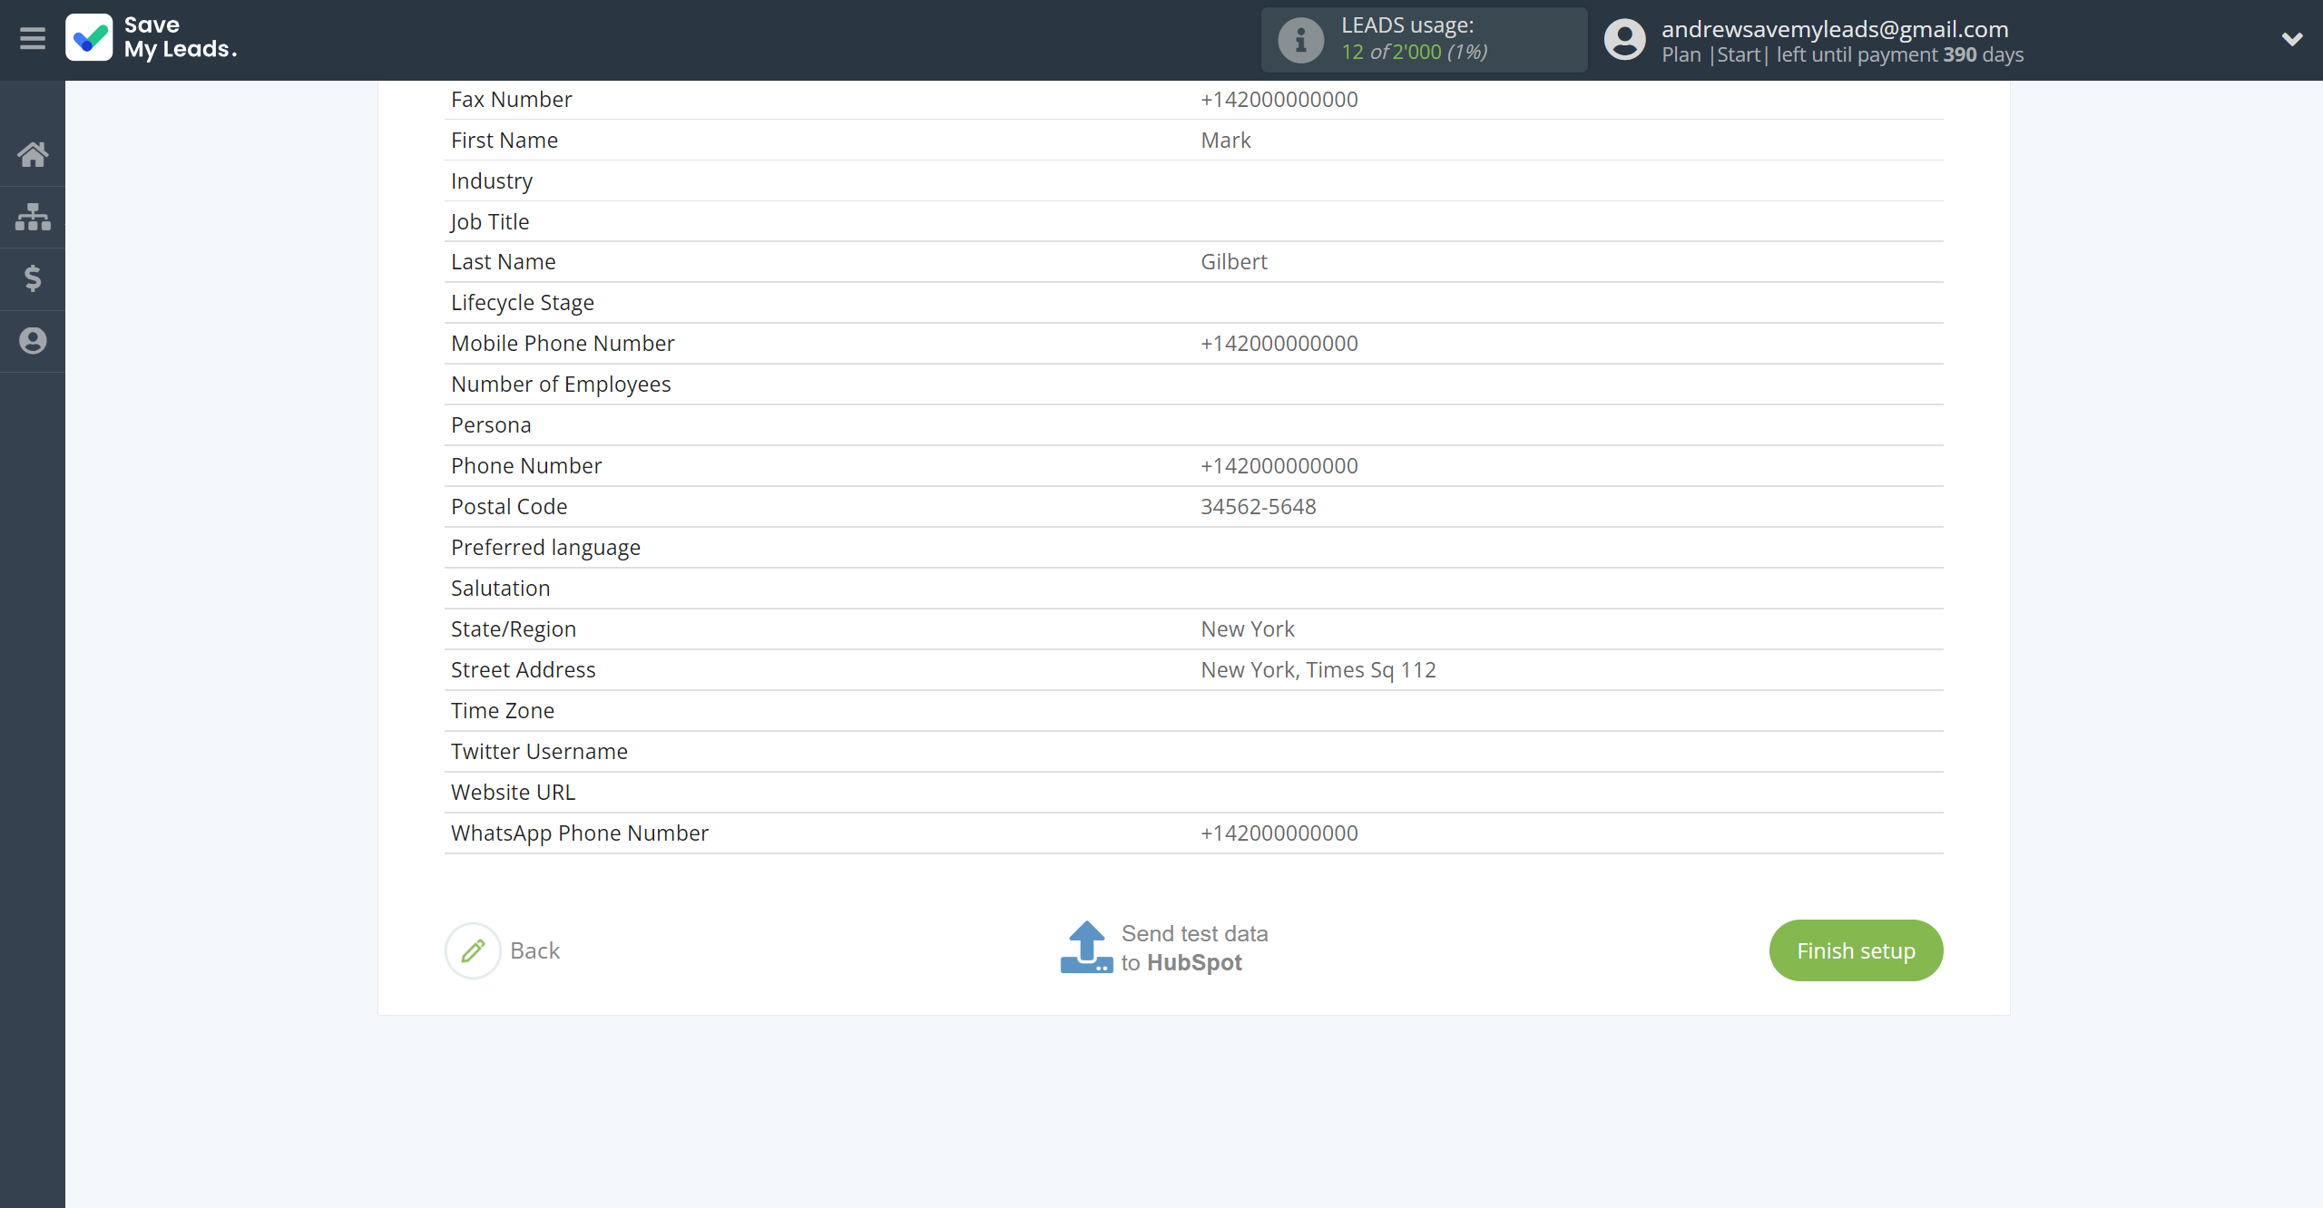
Task: Click the Last Name label
Action: [x=504, y=261]
